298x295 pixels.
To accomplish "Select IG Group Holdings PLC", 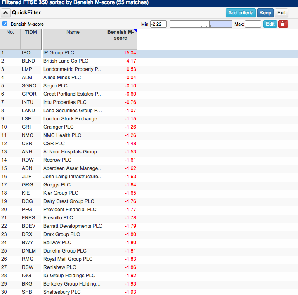I will tap(69, 276).
